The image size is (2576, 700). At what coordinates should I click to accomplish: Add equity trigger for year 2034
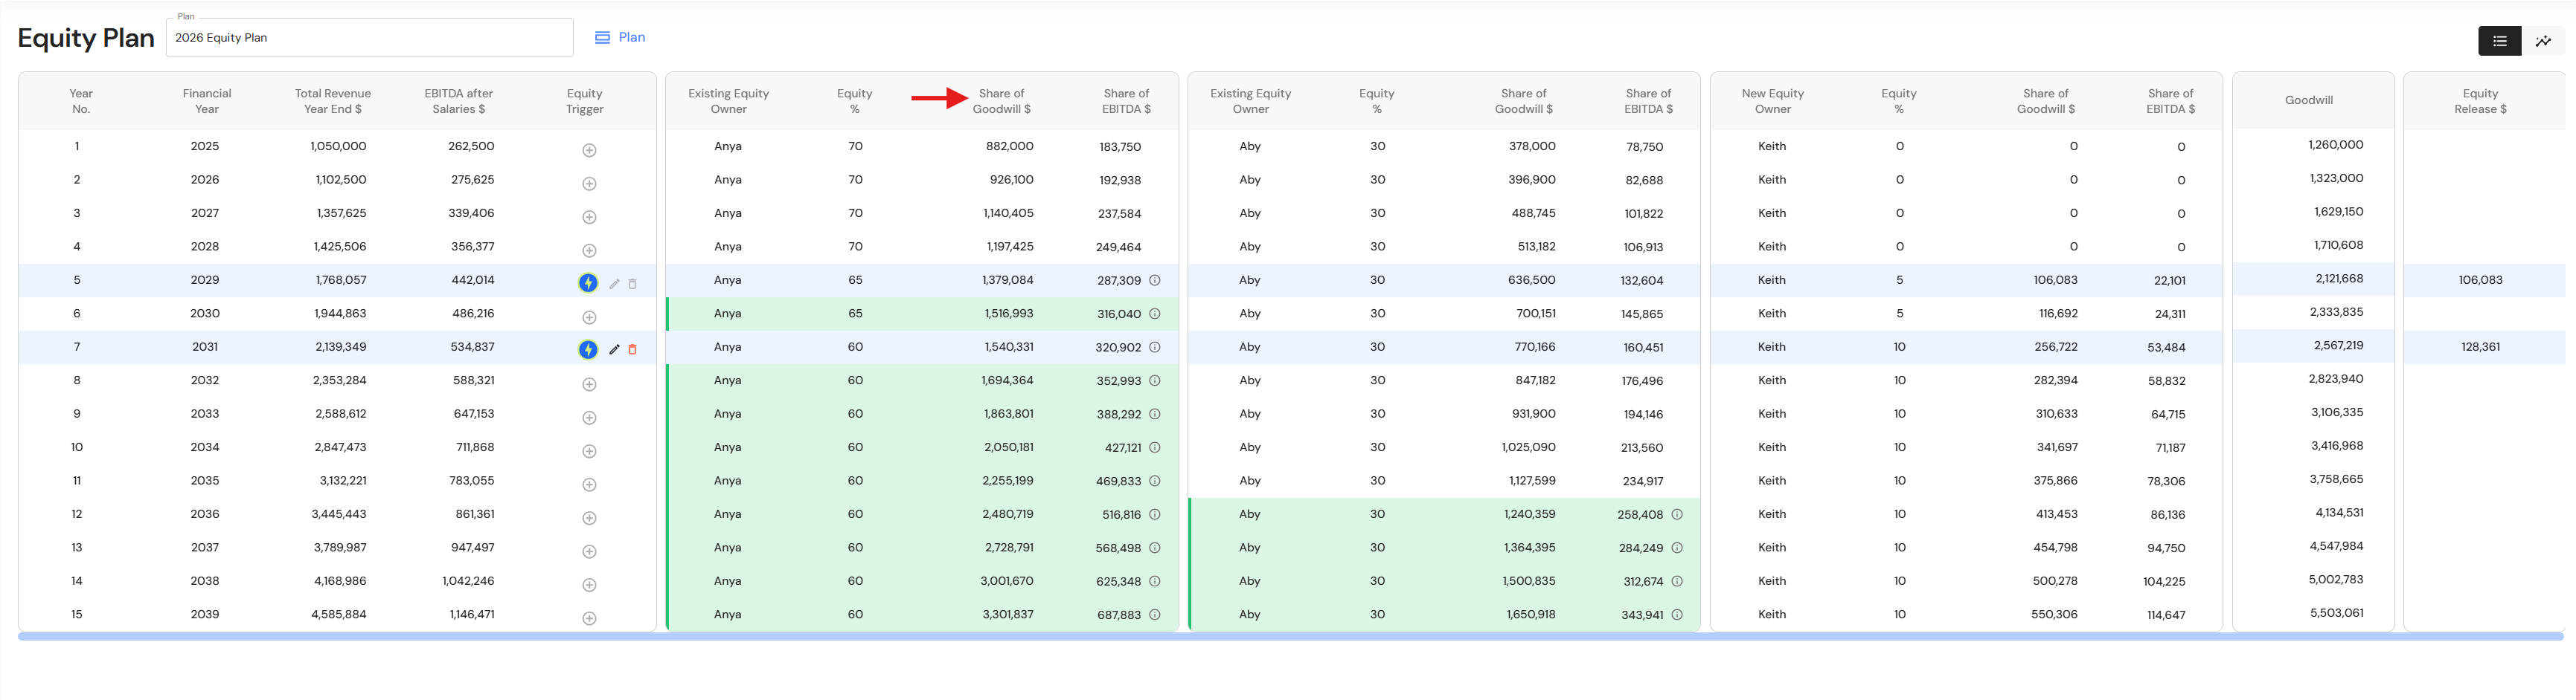pos(589,451)
